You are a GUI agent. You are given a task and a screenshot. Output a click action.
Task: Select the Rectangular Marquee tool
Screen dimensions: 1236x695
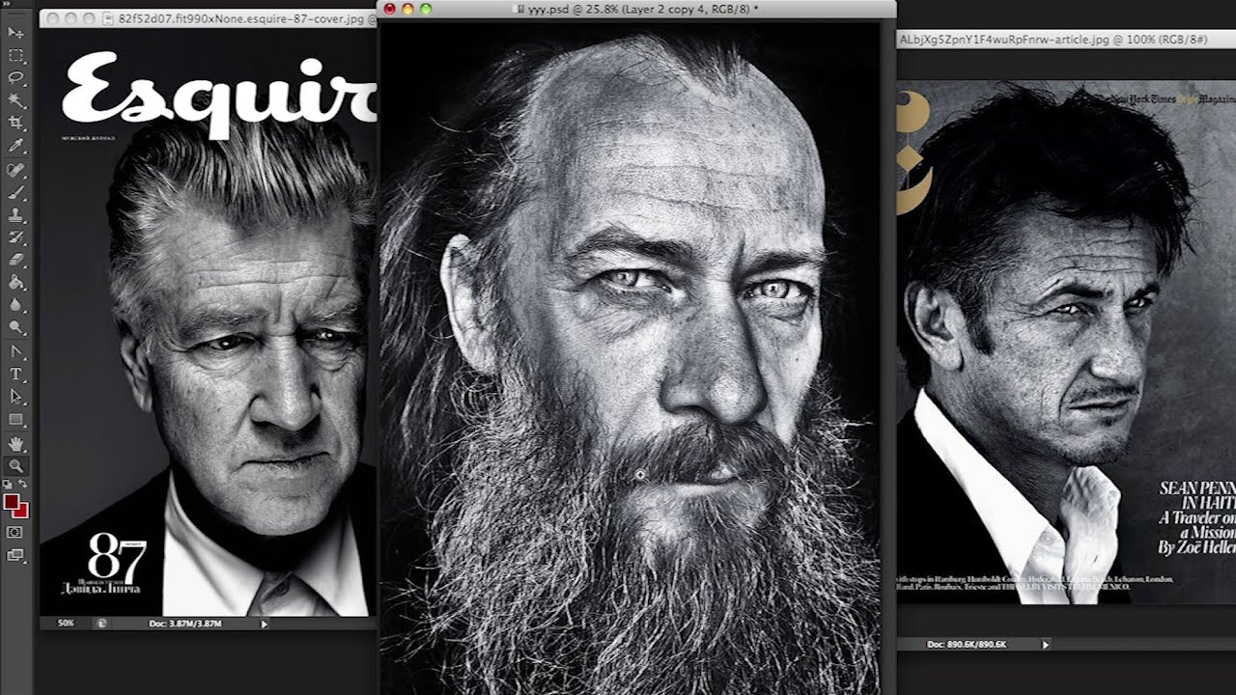pyautogui.click(x=16, y=55)
